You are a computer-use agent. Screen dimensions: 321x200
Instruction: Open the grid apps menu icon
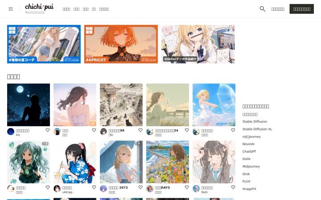(11, 9)
